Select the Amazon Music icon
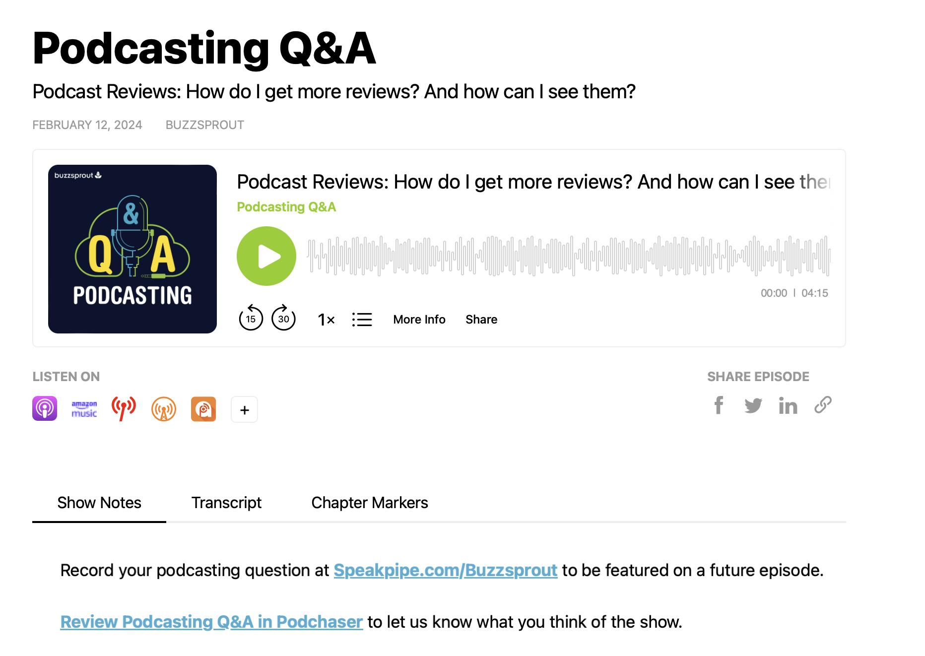Screen dimensions: 925x656 point(84,409)
